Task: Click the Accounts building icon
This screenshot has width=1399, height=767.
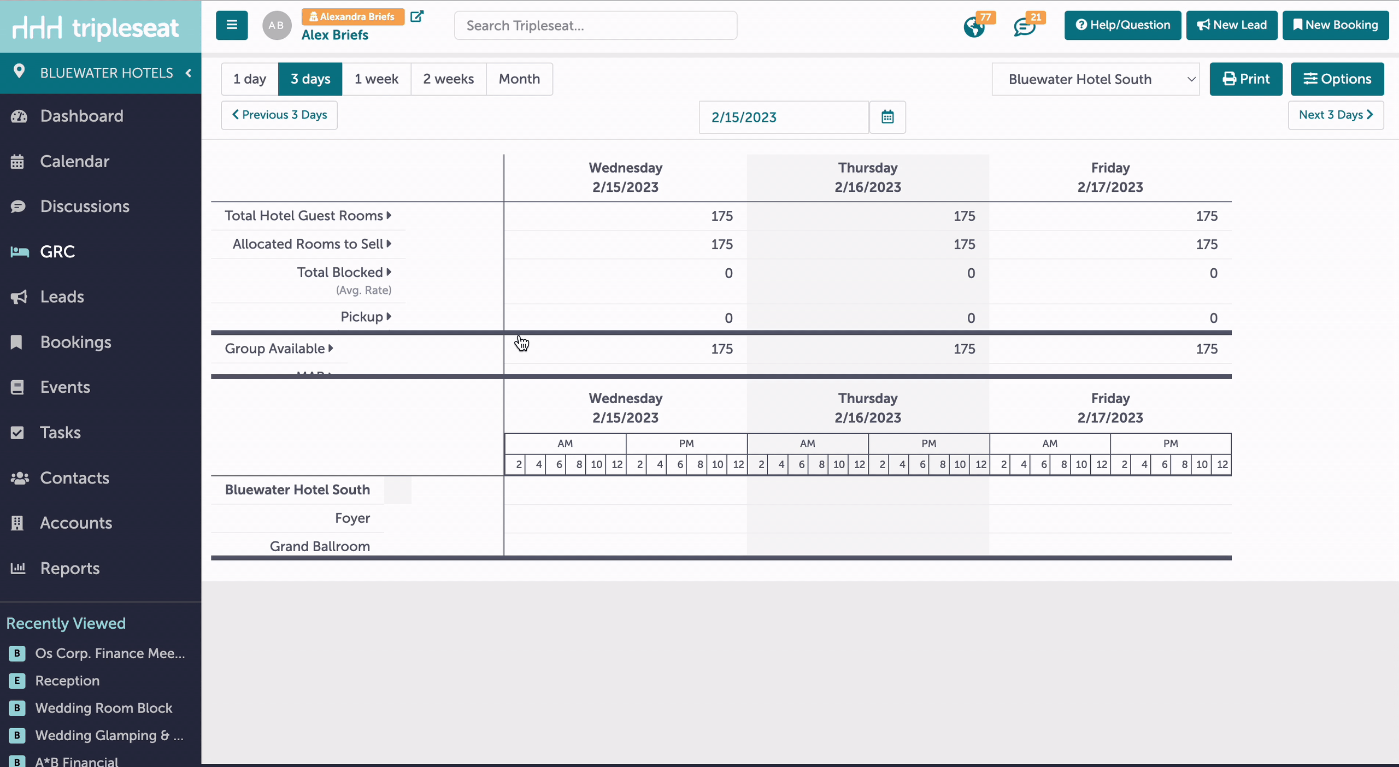Action: coord(17,523)
